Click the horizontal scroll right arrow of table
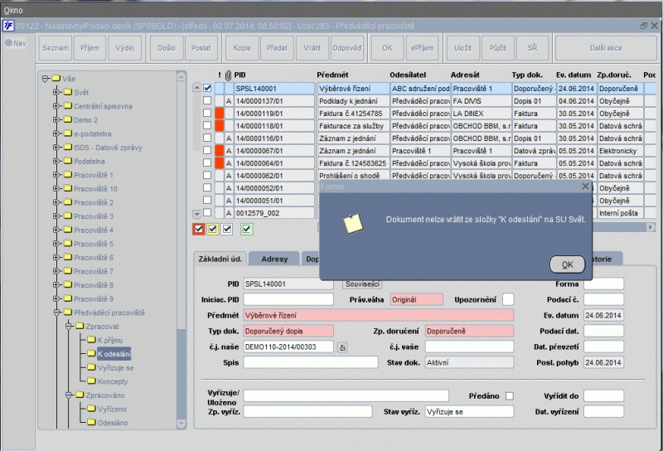 (x=651, y=227)
